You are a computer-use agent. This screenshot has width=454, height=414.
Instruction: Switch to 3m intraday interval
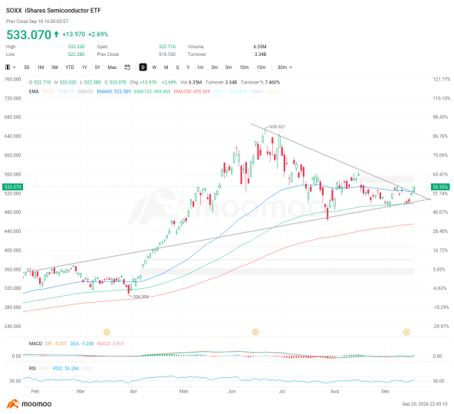pos(214,67)
